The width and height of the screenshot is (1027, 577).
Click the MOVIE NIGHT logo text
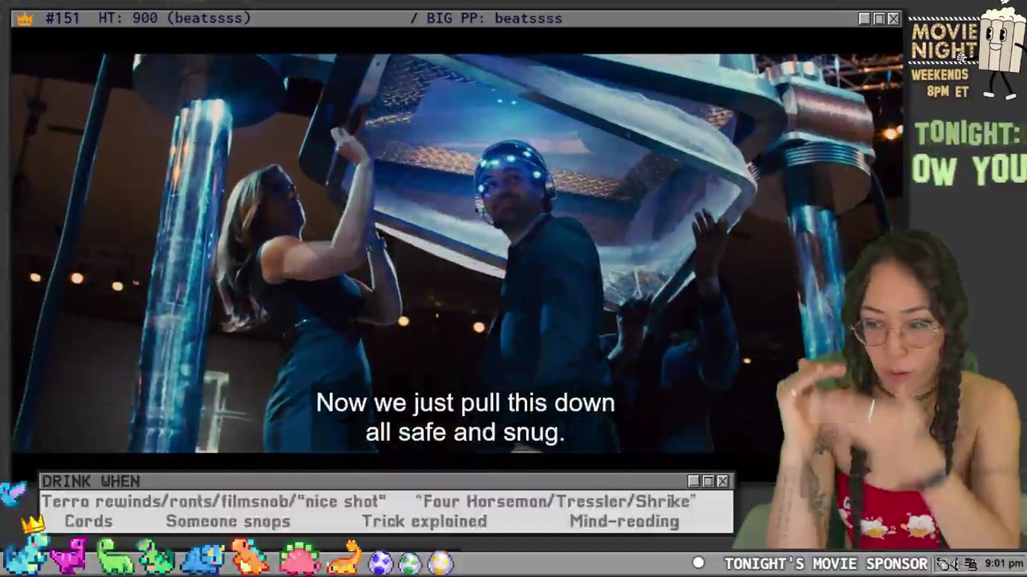[x=944, y=41]
